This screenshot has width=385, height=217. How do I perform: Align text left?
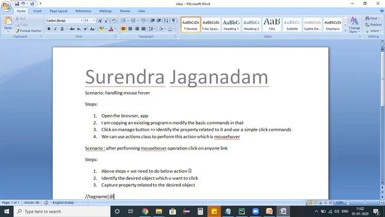point(123,29)
